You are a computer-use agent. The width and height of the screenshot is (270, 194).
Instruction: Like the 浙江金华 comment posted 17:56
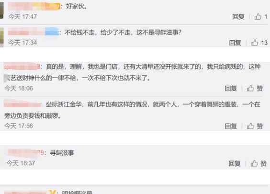(x=250, y=126)
